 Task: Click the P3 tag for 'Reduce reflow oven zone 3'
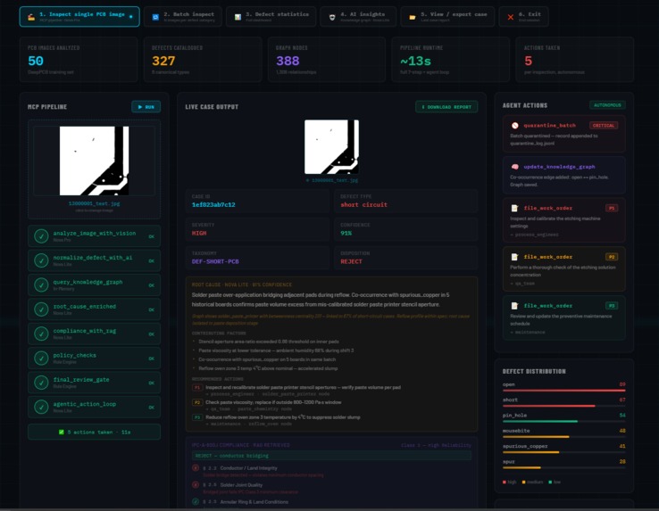[197, 417]
